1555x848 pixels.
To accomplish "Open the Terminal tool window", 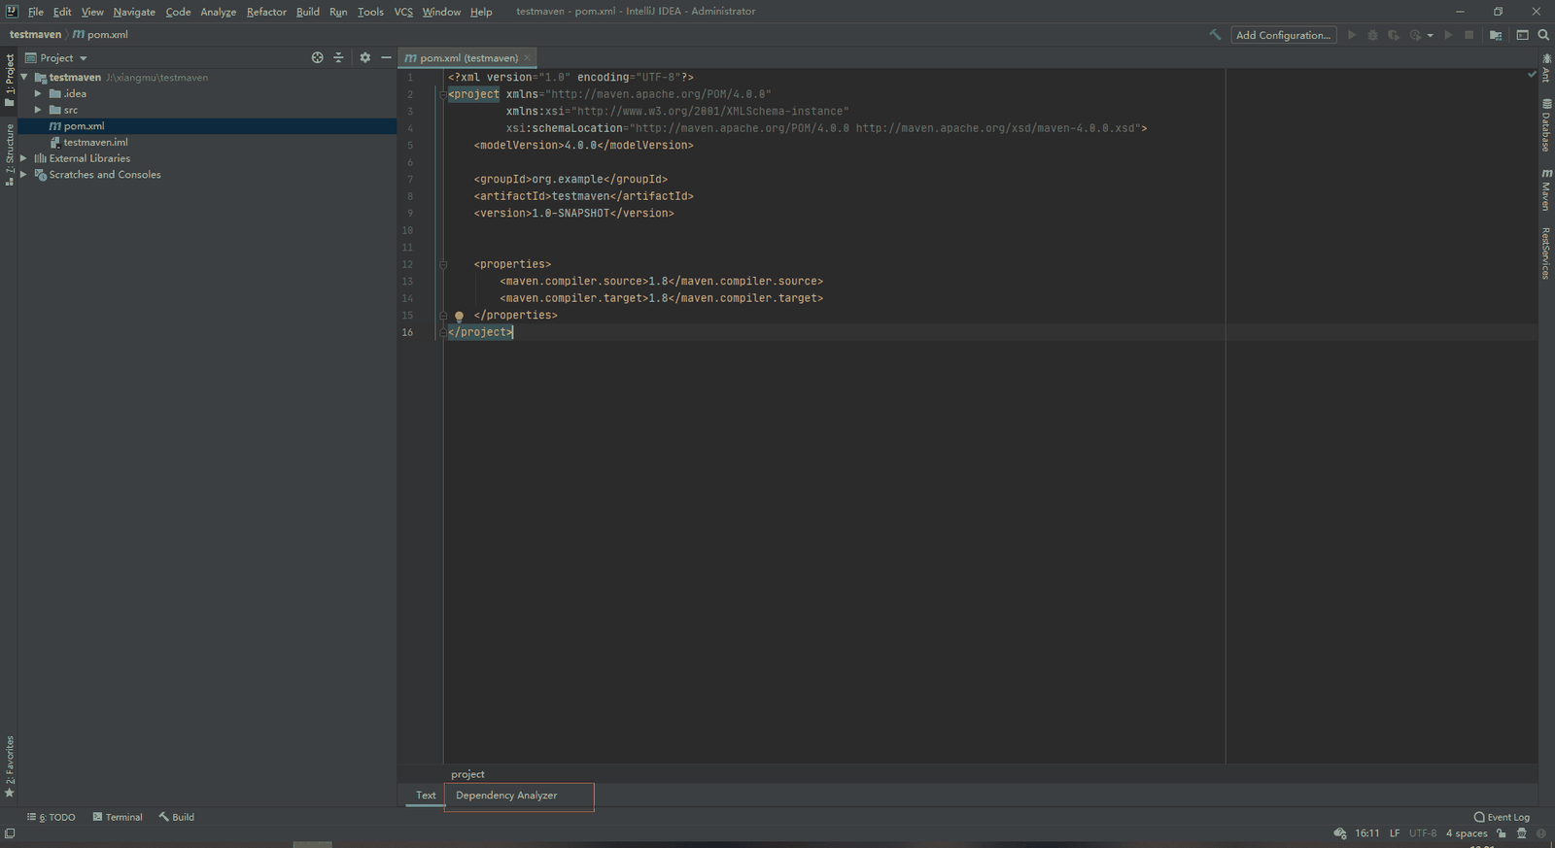I will 118,817.
